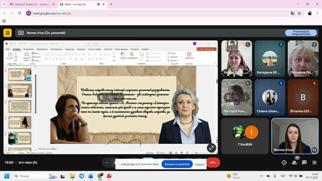This screenshot has height=181, width=322.
Task: Open the Chrome three-dot menu
Action: pos(317,13)
